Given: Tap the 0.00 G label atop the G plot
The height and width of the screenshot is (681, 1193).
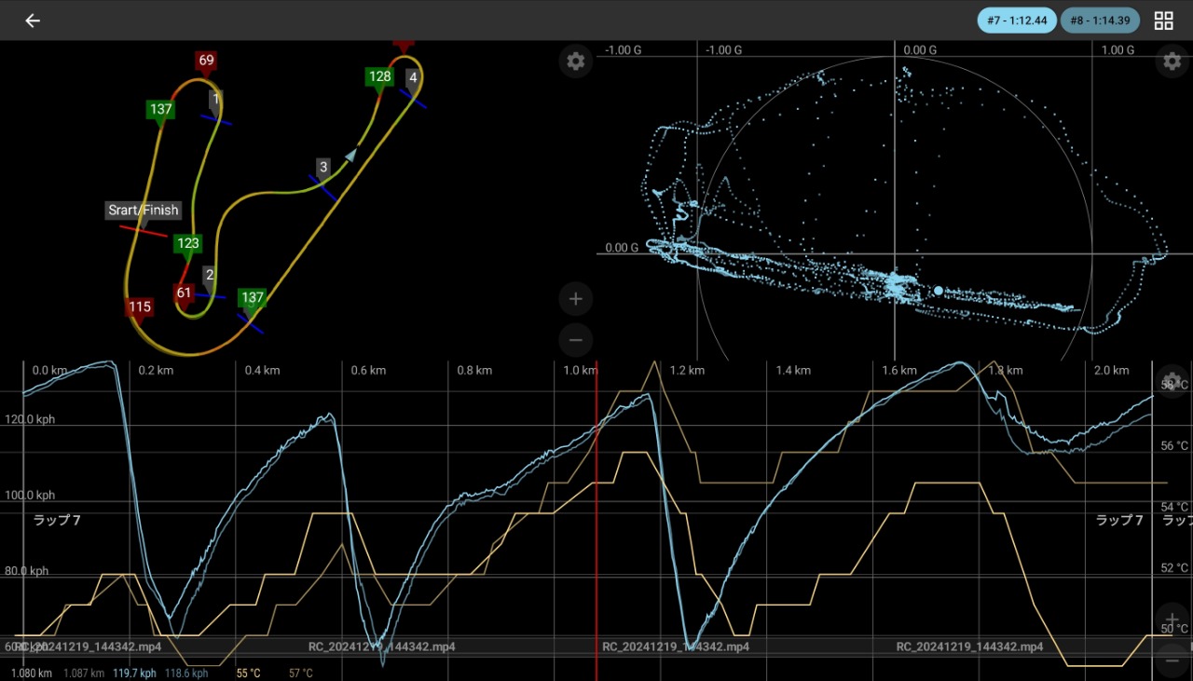Looking at the screenshot, I should (x=920, y=50).
